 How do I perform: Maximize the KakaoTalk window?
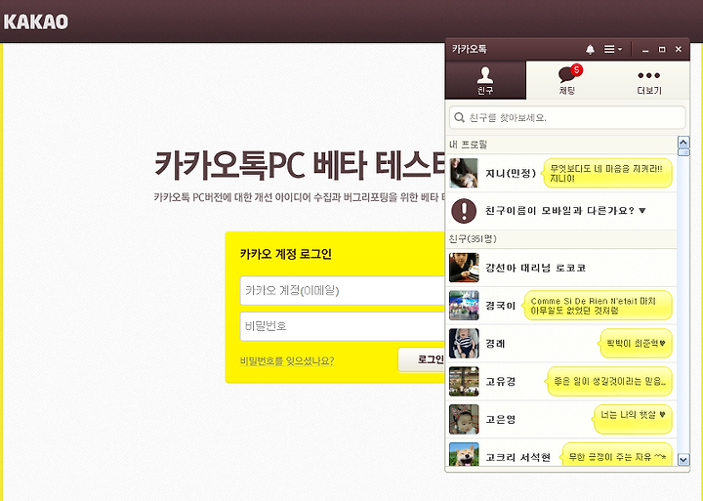tap(662, 50)
